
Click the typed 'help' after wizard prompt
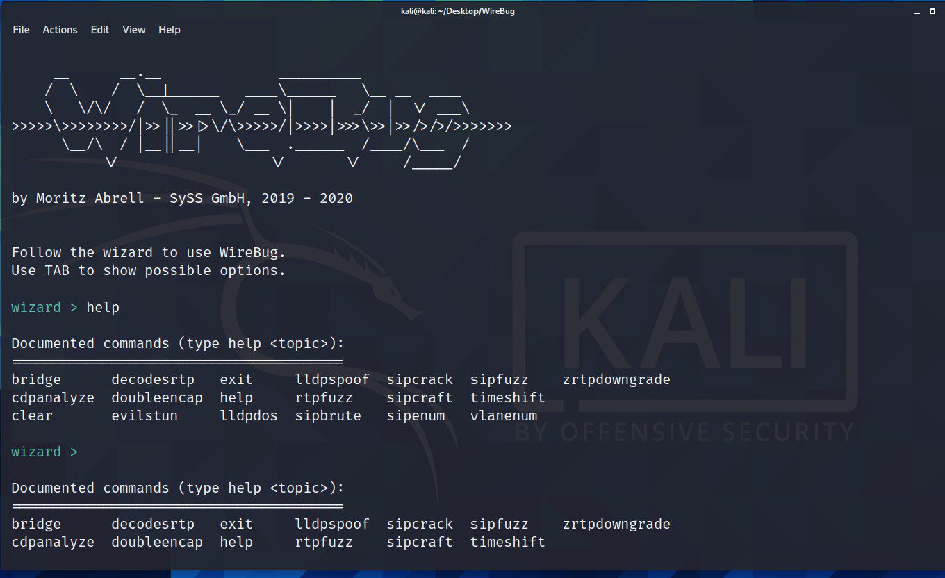coord(103,307)
